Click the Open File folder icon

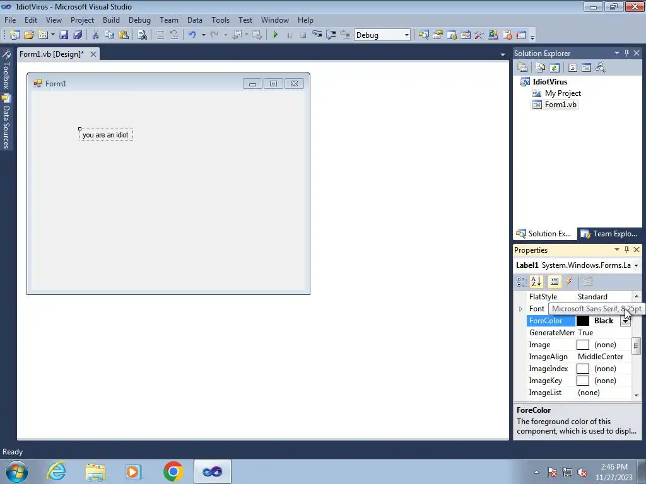(29, 35)
